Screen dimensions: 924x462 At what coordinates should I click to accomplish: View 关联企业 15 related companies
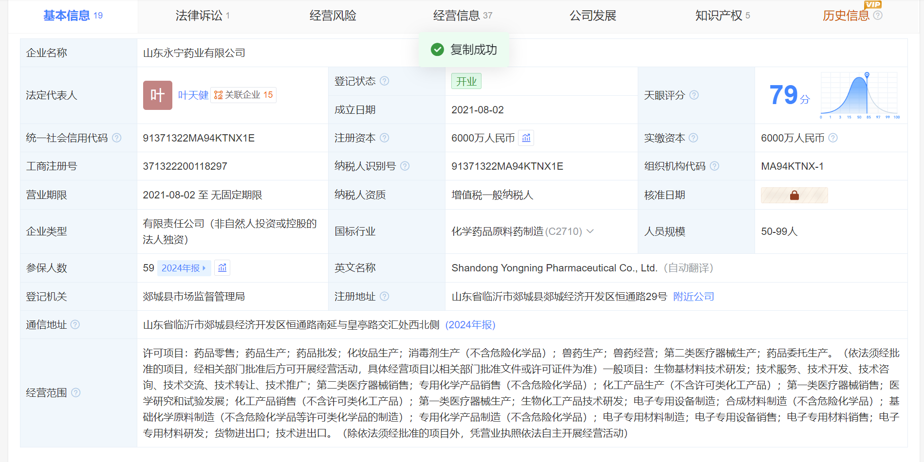coord(243,95)
